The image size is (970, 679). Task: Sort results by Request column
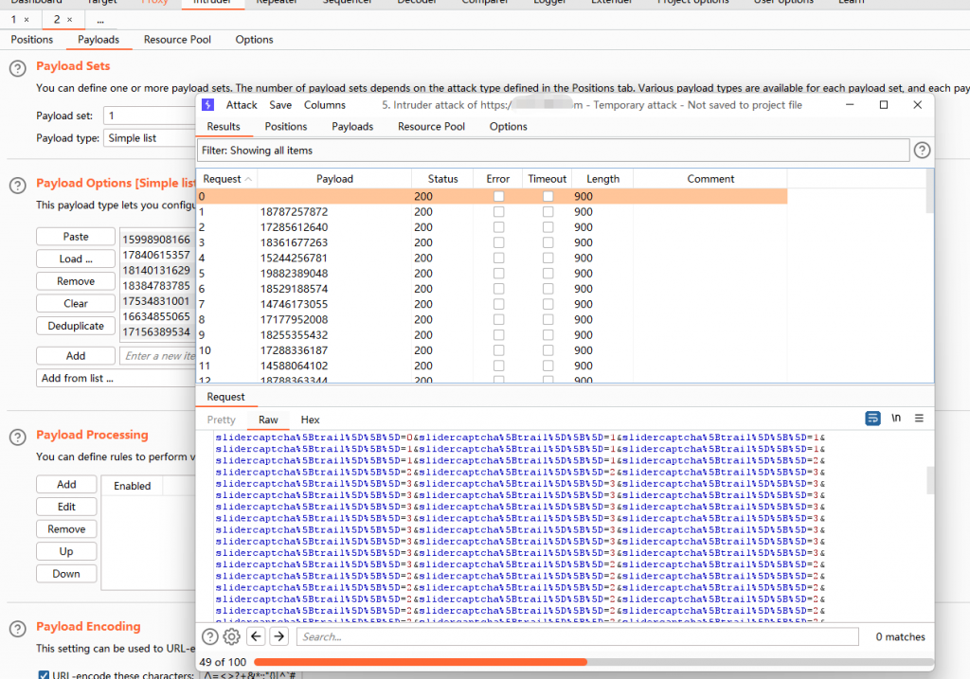coord(227,179)
